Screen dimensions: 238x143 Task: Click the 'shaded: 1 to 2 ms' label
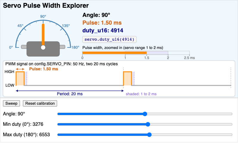pyautogui.click(x=141, y=94)
